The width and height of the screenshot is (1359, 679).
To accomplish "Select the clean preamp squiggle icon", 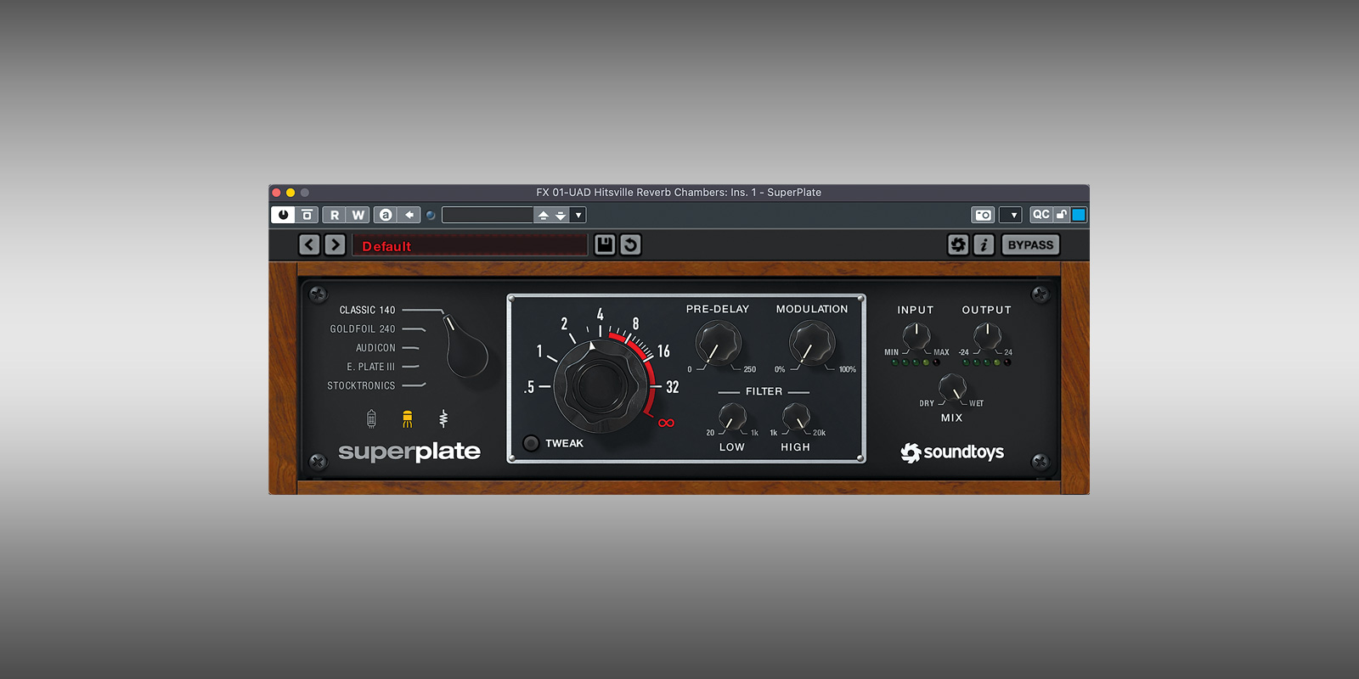I will click(x=443, y=418).
